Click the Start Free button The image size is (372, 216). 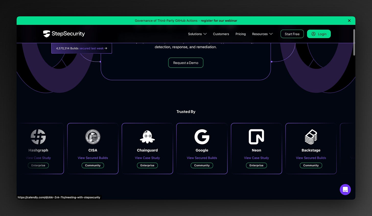292,34
